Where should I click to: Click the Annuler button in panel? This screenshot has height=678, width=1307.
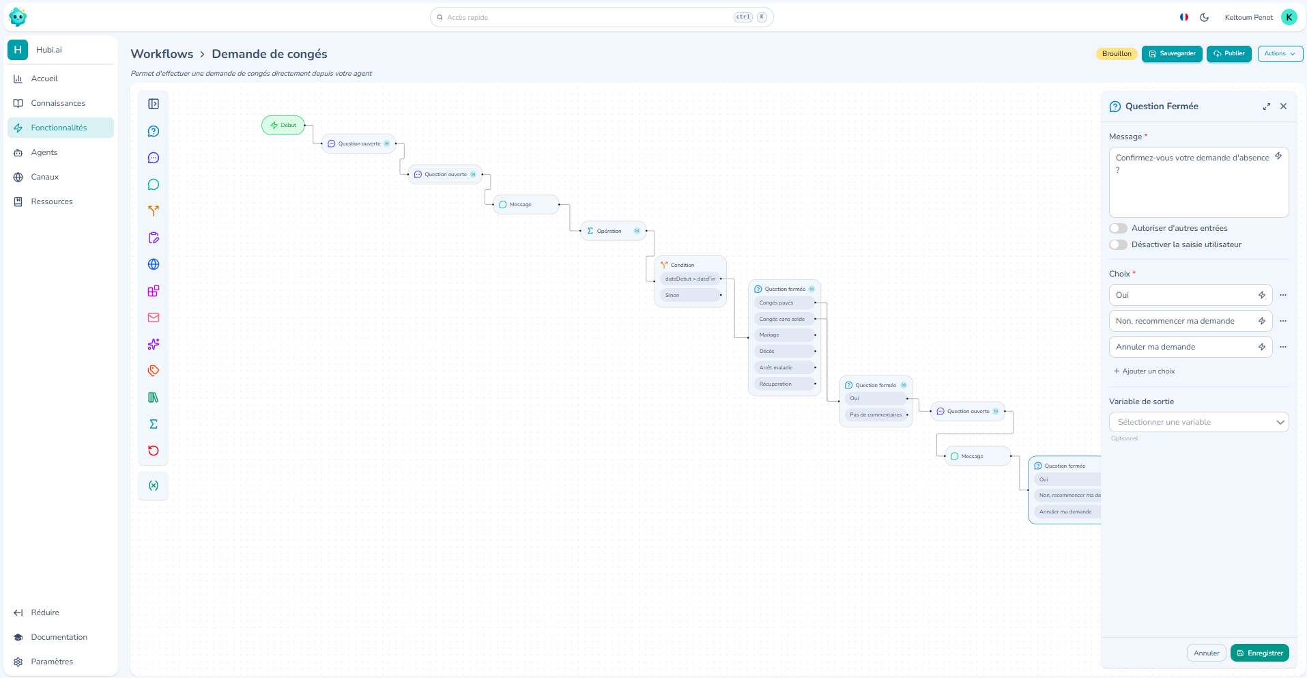(x=1207, y=653)
